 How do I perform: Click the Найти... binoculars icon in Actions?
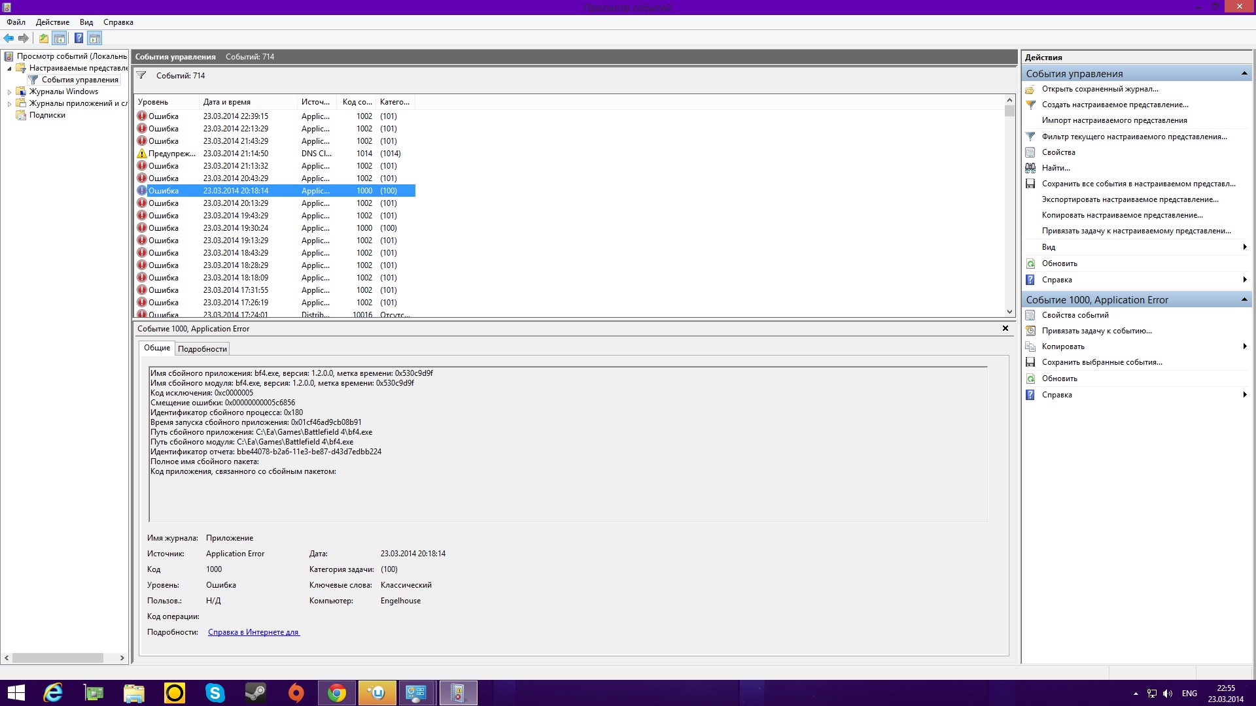(1030, 168)
